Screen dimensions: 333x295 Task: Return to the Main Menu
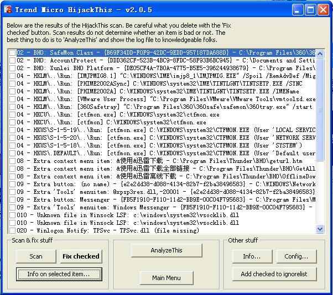(x=166, y=278)
